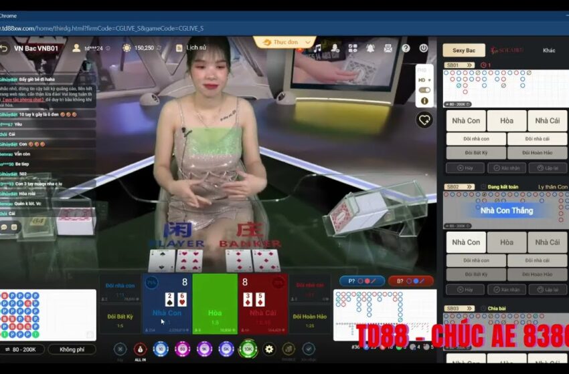Select the green 10K chip
569x374 pixels.
248,349
